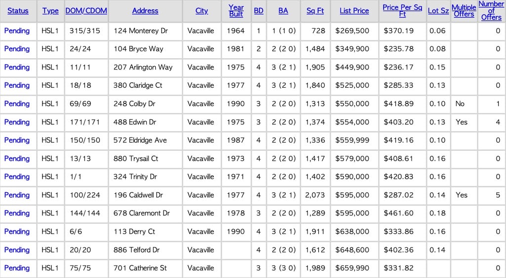Image resolution: width=506 pixels, height=278 pixels.
Task: Sort by Year Built header
Action: click(x=236, y=11)
